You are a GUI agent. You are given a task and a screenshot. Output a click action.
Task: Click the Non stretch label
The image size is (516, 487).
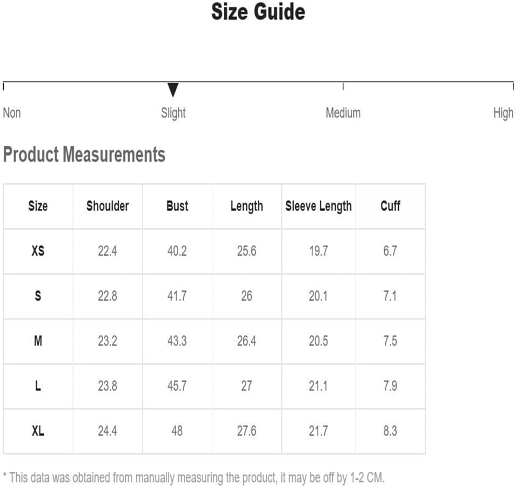tap(12, 113)
